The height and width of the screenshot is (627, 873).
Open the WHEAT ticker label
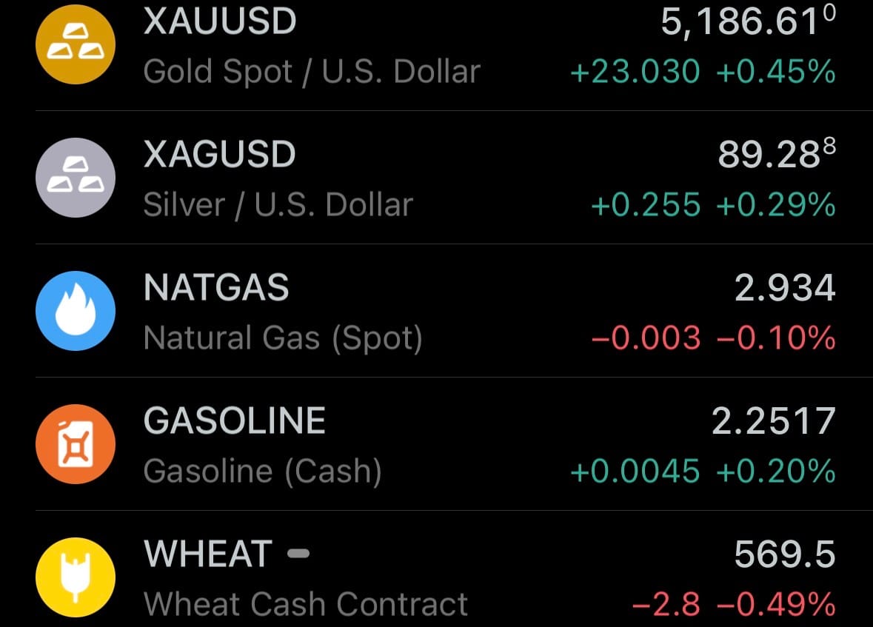click(x=208, y=554)
